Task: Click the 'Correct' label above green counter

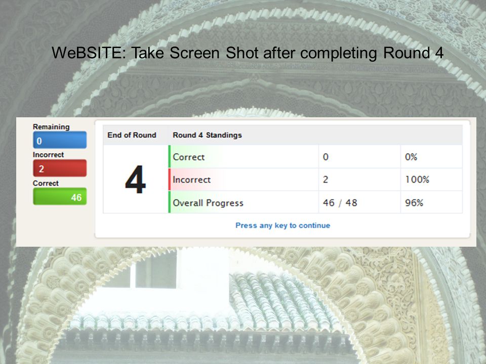Action: click(46, 183)
